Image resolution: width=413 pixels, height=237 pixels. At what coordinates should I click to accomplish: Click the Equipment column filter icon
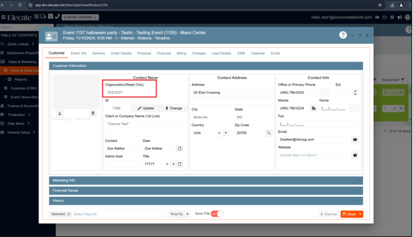403,80
